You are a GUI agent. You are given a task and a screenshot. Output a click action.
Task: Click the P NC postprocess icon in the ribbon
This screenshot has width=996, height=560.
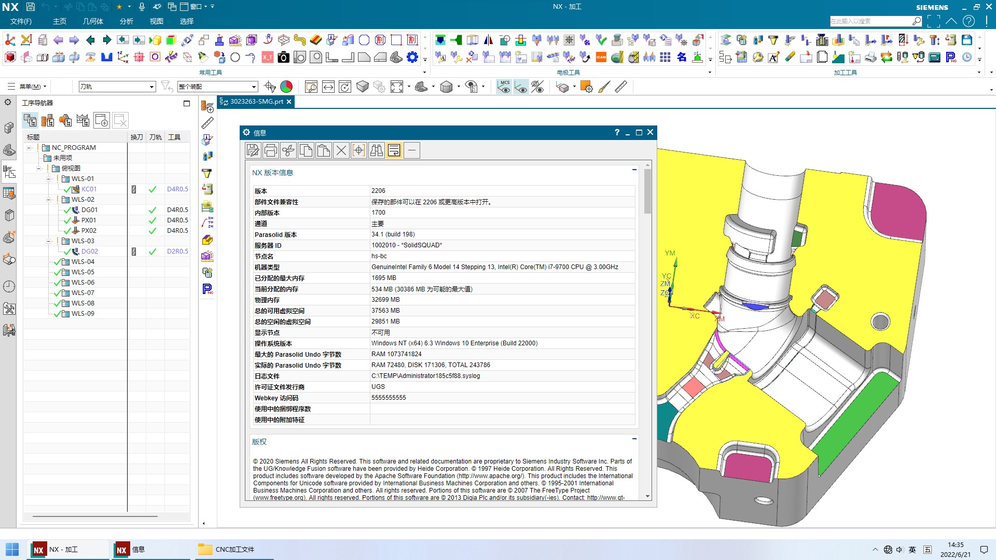951,57
